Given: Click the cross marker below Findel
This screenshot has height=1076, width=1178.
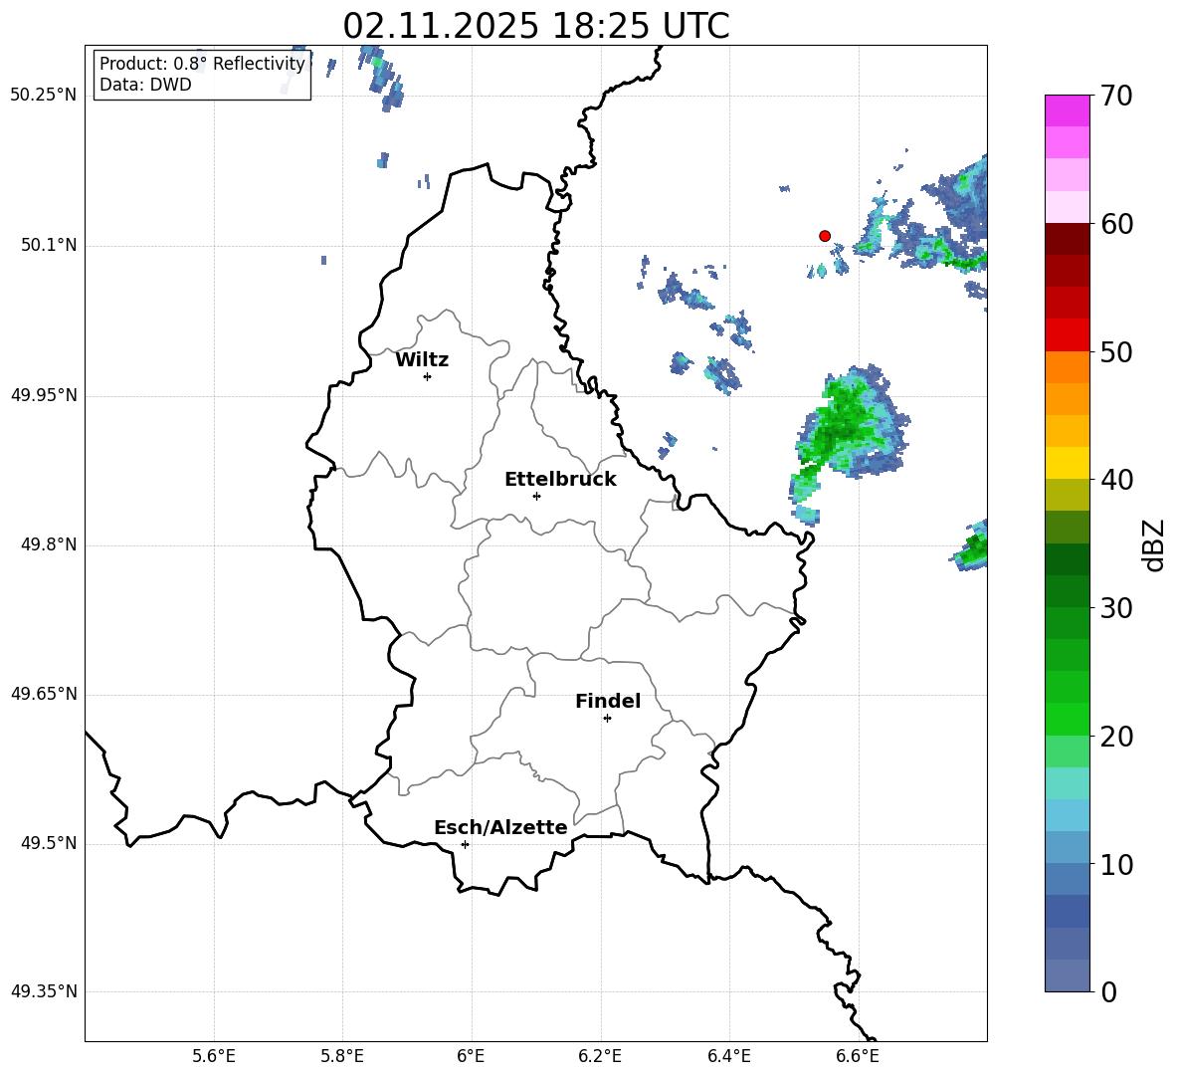Looking at the screenshot, I should (x=607, y=719).
